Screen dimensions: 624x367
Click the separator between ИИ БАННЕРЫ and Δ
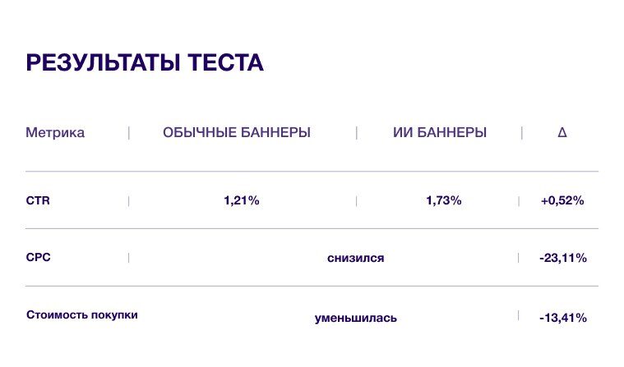[x=521, y=133]
